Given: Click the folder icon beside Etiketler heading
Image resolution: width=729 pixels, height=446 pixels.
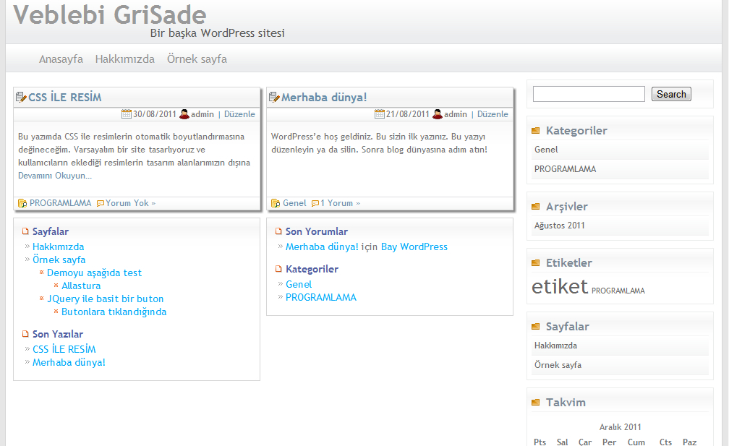Looking at the screenshot, I should (536, 263).
